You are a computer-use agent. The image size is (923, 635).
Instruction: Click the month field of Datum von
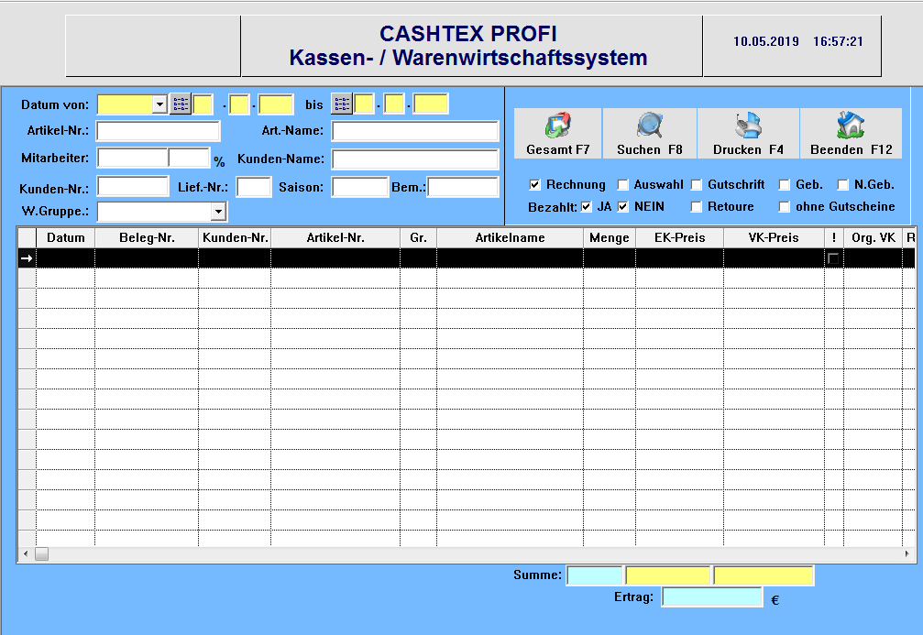(x=239, y=104)
